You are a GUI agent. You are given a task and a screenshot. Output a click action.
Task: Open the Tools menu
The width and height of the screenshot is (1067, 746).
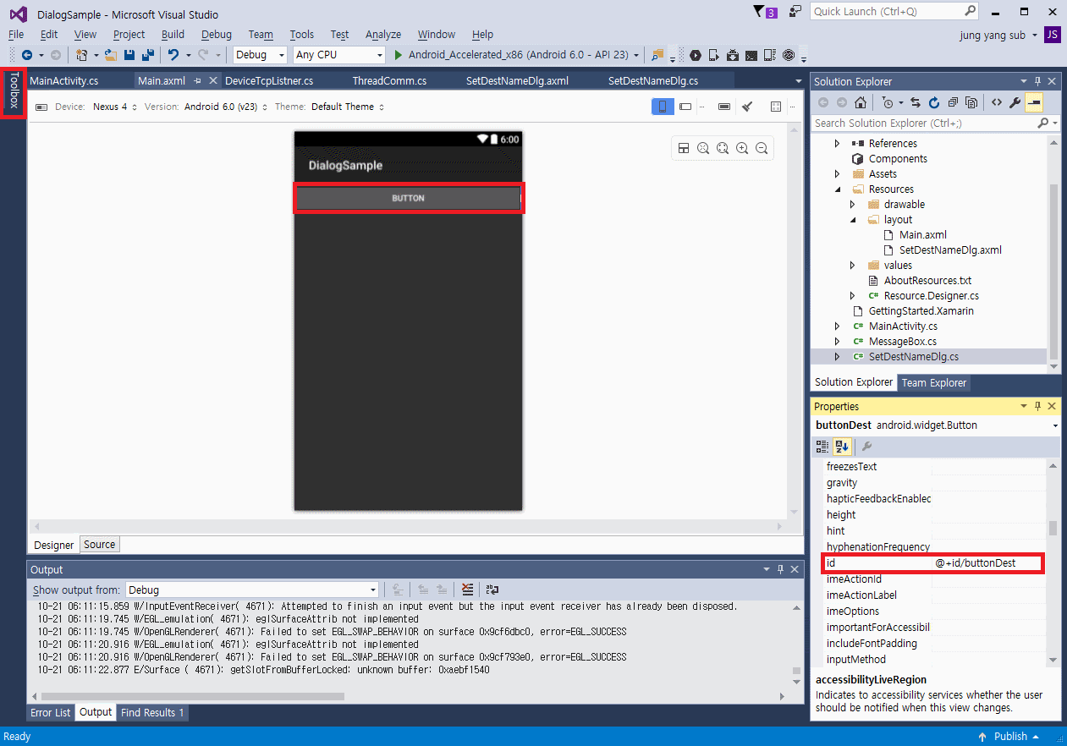(x=301, y=35)
